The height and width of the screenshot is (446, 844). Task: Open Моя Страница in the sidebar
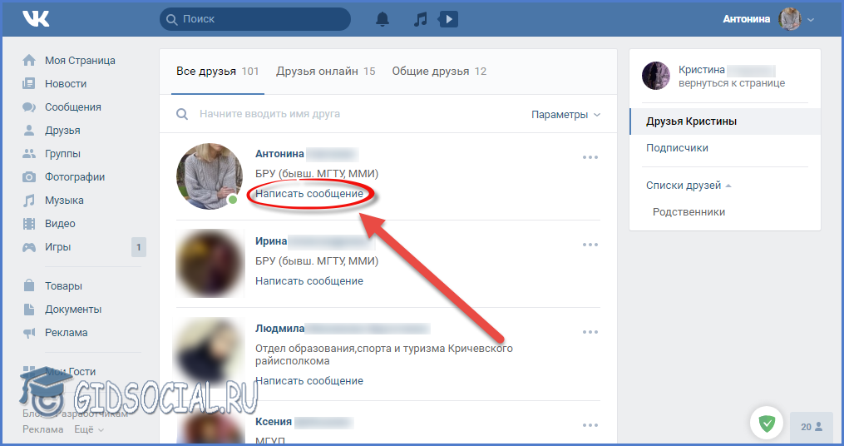(x=80, y=61)
